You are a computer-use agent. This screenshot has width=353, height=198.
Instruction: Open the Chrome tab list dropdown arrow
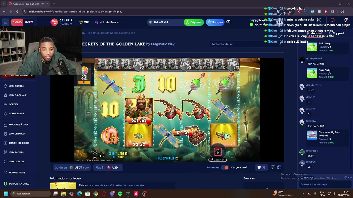pyautogui.click(x=4, y=4)
